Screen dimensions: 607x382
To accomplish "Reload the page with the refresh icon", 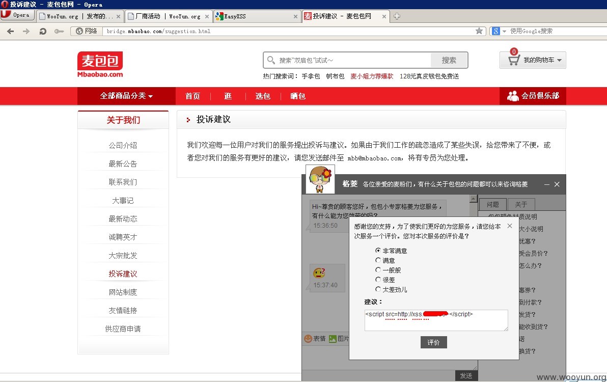I will coord(43,32).
